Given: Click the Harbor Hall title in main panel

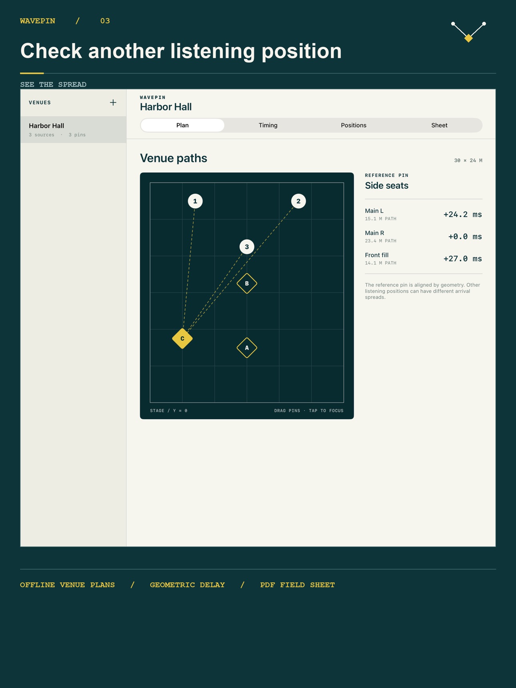Looking at the screenshot, I should click(x=166, y=107).
